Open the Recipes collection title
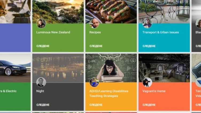This screenshot has width=201, height=113. pyautogui.click(x=95, y=32)
